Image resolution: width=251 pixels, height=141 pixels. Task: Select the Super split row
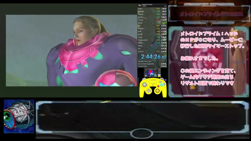(152, 9)
